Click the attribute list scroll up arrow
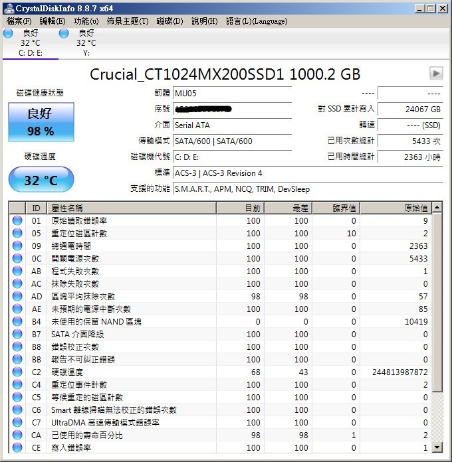The image size is (452, 462). 437,207
